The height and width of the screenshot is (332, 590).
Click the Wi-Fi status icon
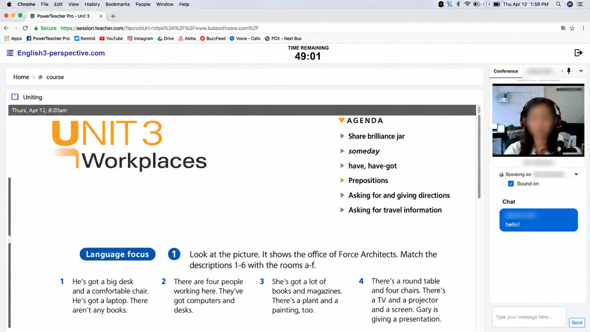click(467, 4)
